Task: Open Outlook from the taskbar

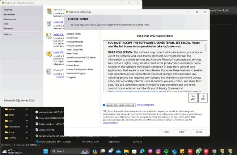Action: tap(174, 151)
